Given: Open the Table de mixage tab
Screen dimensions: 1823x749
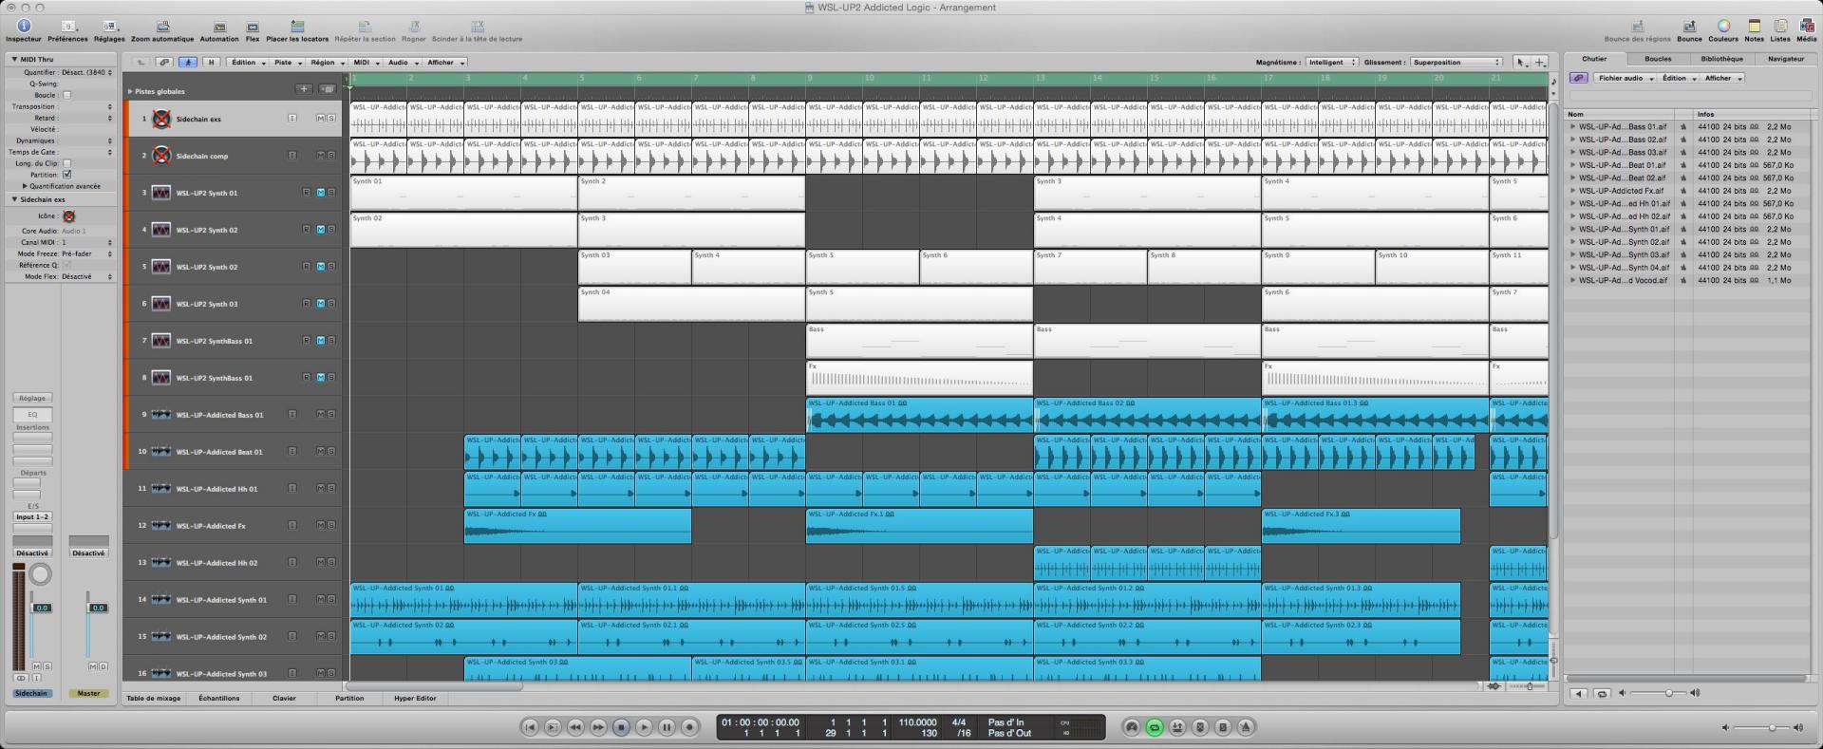Looking at the screenshot, I should [154, 698].
